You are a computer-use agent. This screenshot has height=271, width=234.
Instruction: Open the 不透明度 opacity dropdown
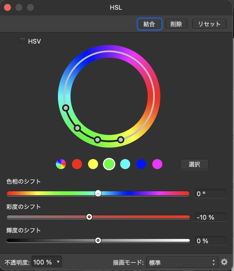point(47,262)
